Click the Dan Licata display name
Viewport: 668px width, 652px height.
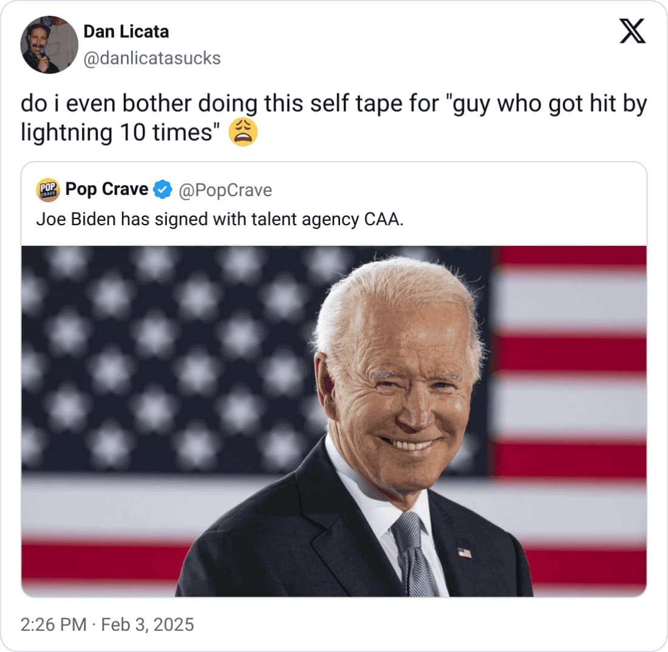click(126, 31)
